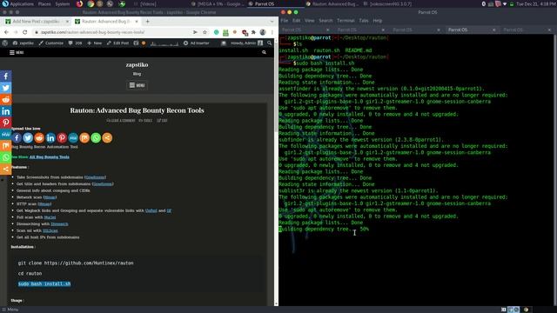Screen dimensions: 557x313
Task: Share on Reddit from floating left sidebar
Action: coord(6,99)
